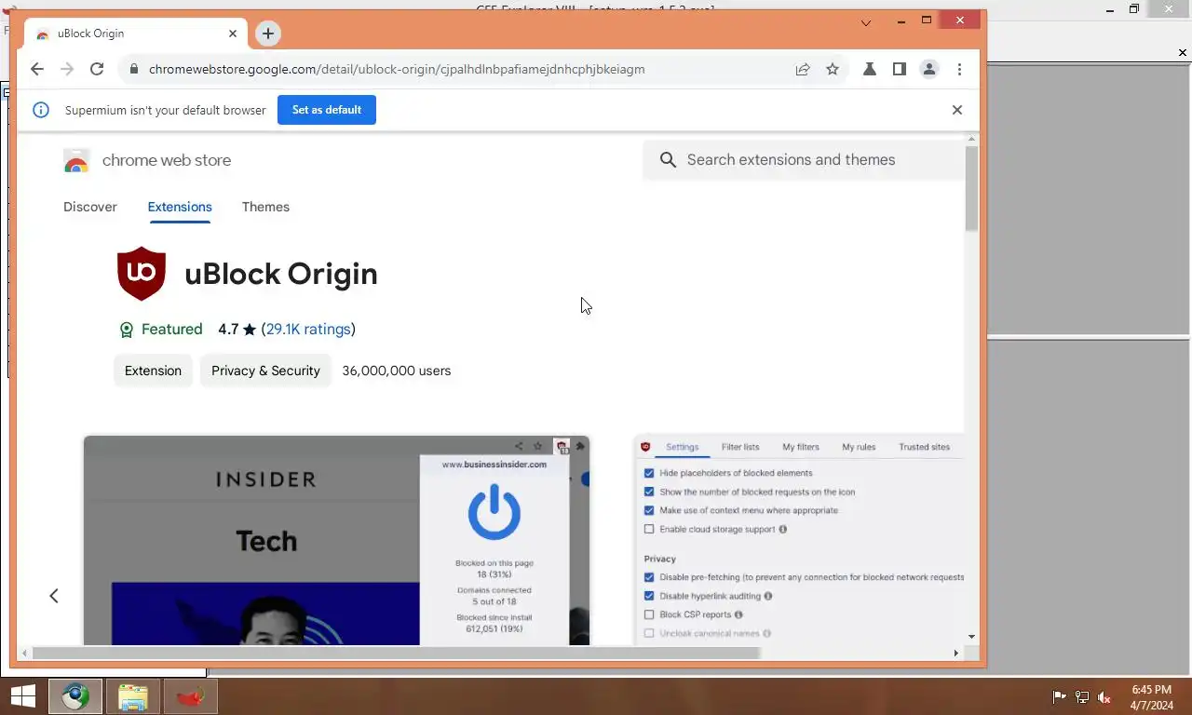The width and height of the screenshot is (1192, 715).
Task: Open a new browser tab
Action: pyautogui.click(x=267, y=34)
